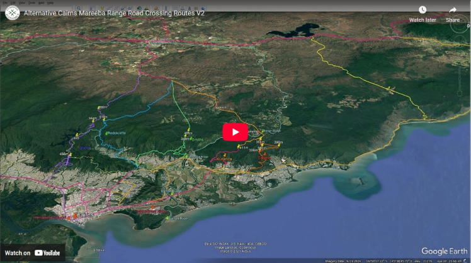Open the Share arrow icon
471x263 pixels.
coord(452,10)
